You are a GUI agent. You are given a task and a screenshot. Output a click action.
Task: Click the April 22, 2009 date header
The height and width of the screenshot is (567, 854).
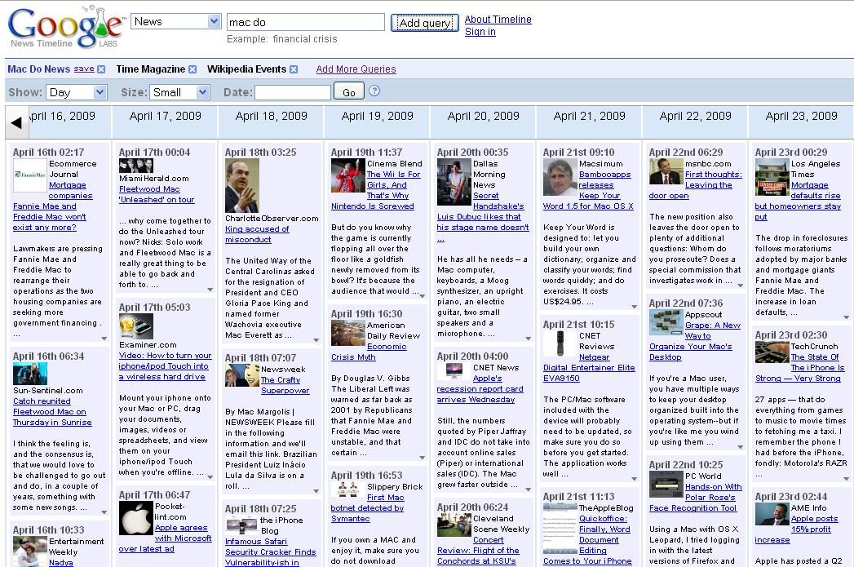tap(695, 116)
